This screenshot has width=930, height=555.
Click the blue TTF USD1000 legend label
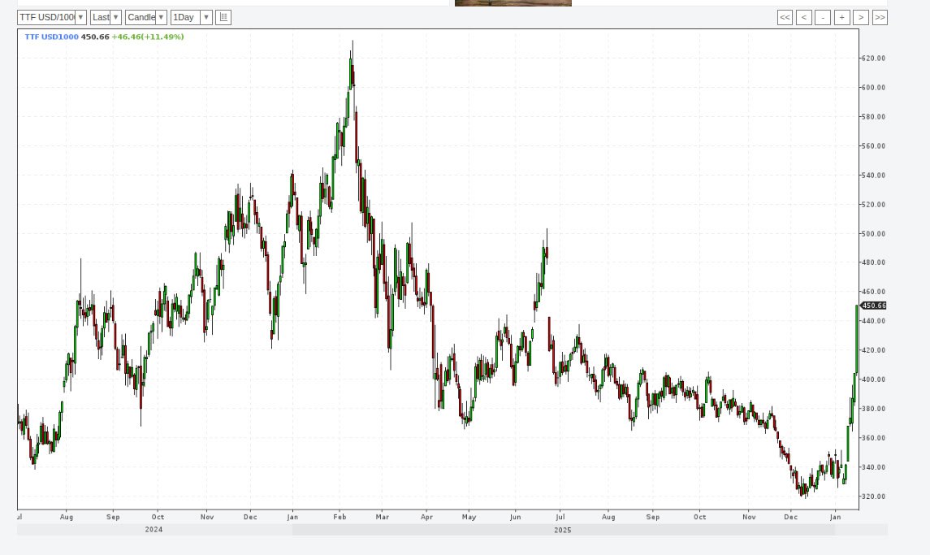[x=51, y=37]
